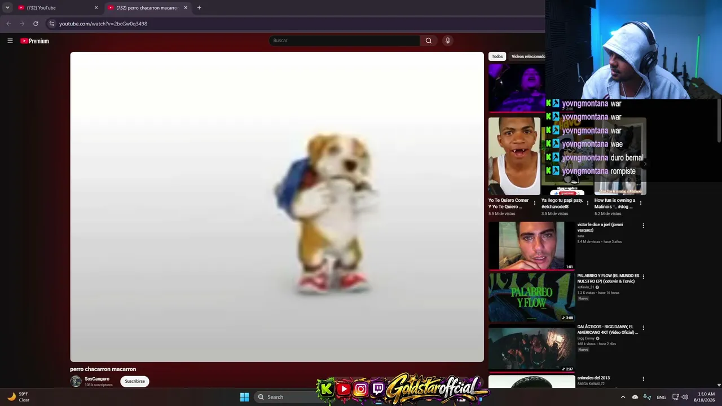
Task: Click the dancing dog video player
Action: pos(277,207)
